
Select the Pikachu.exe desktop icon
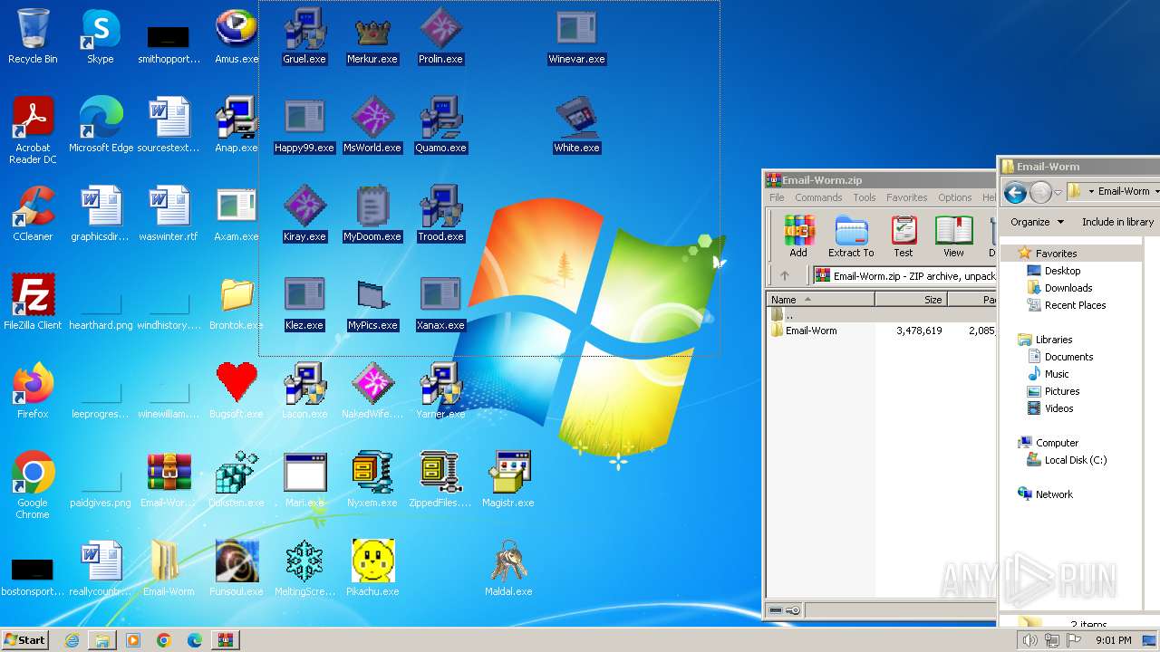(x=372, y=570)
